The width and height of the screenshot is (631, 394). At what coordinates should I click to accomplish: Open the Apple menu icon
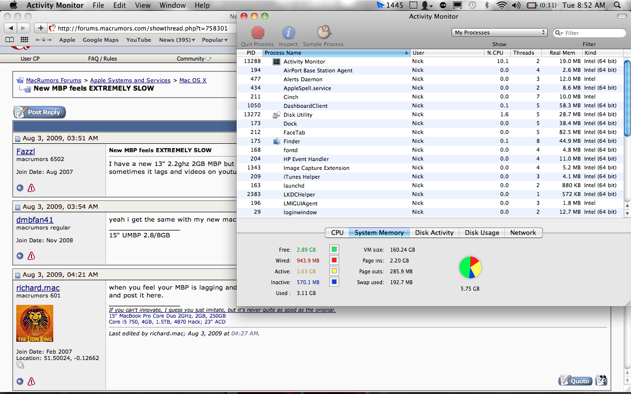[x=13, y=5]
